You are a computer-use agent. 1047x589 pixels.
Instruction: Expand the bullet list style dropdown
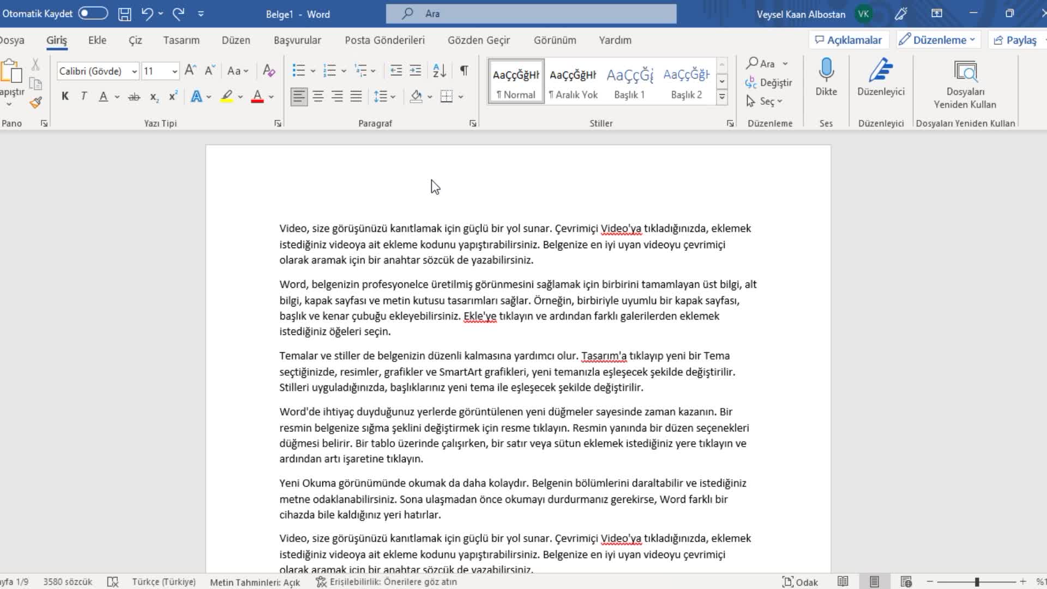(313, 71)
